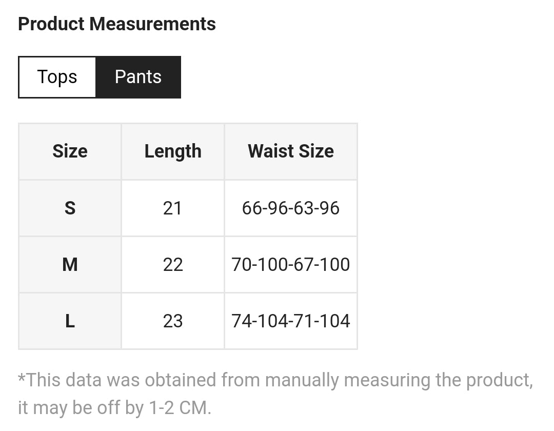Click the Size column header
The height and width of the screenshot is (431, 554).
click(x=70, y=151)
